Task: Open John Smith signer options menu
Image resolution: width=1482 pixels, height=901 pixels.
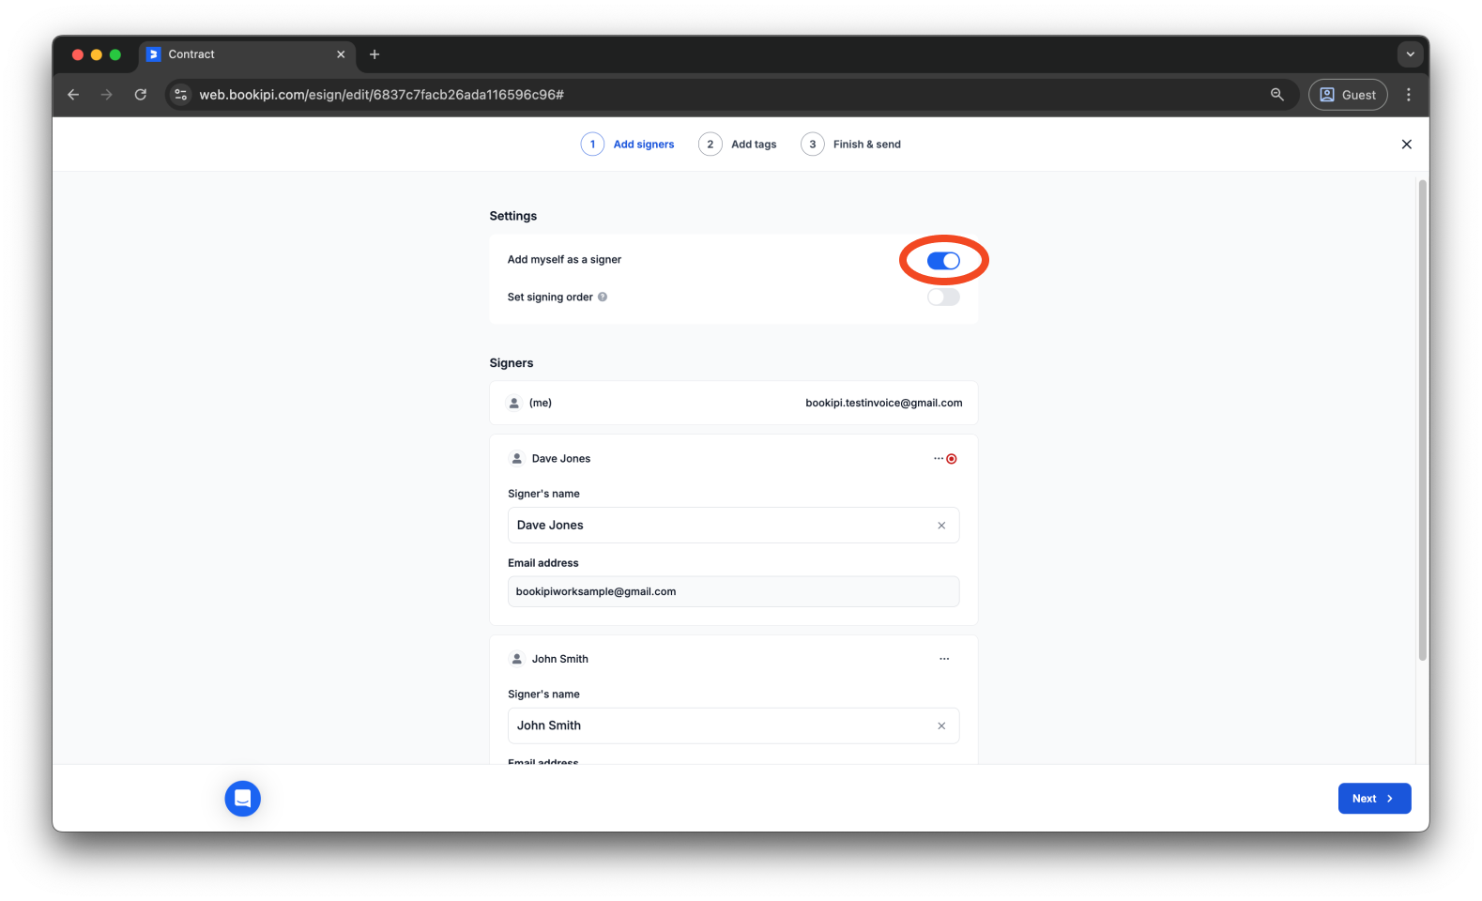Action: click(x=944, y=659)
